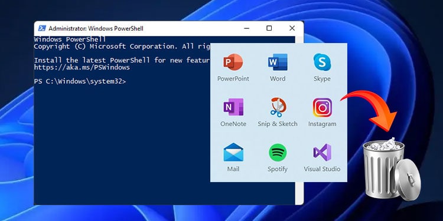443x221 pixels.
Task: Click the PS C:\Windows\system32> prompt line
Action: pos(80,81)
